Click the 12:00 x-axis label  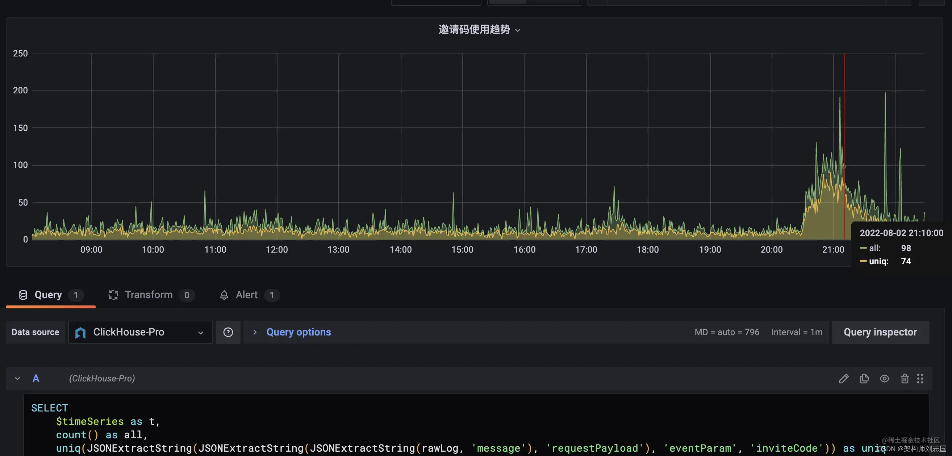point(277,249)
